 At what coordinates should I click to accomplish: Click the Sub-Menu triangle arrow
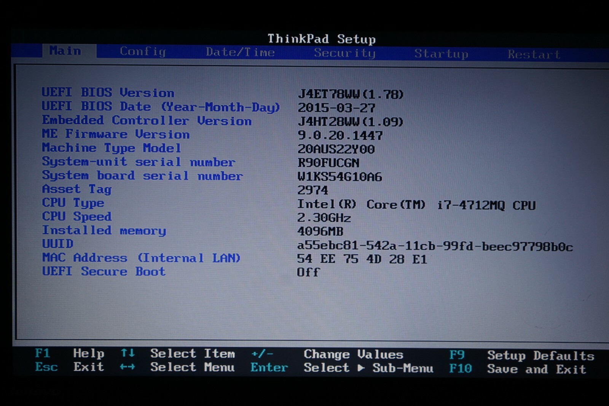pos(361,368)
